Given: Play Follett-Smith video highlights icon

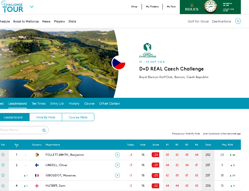Looking at the screenshot, I should 117,155.
